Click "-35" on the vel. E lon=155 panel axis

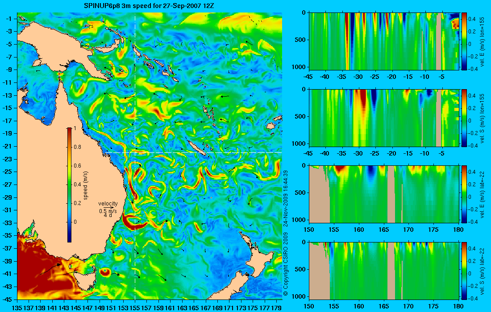(342, 77)
